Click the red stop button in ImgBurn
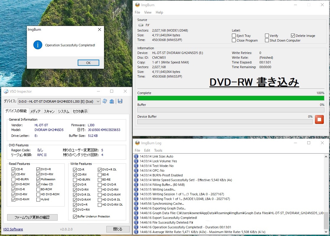This screenshot has width=330, height=236. (319, 119)
